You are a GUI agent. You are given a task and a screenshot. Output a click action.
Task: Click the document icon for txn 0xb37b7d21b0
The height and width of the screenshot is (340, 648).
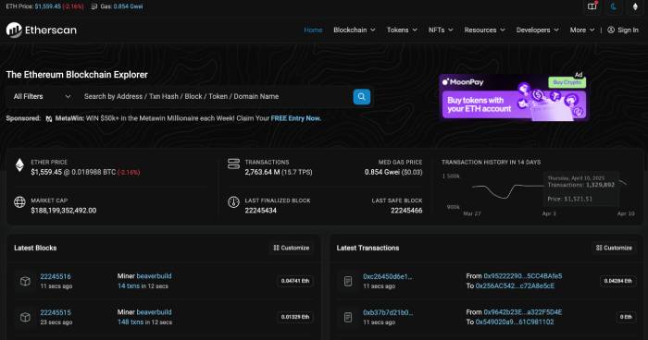coord(348,317)
